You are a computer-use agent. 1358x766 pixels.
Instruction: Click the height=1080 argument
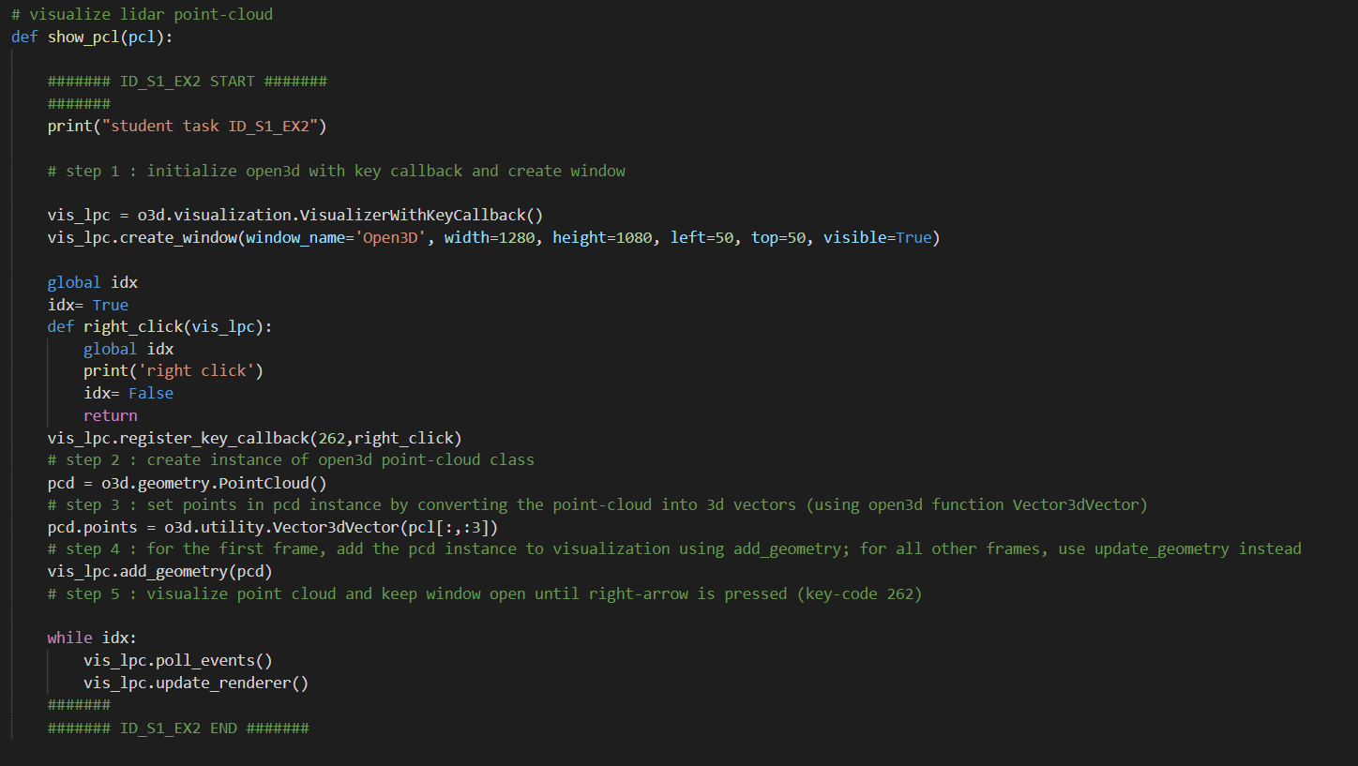point(602,238)
